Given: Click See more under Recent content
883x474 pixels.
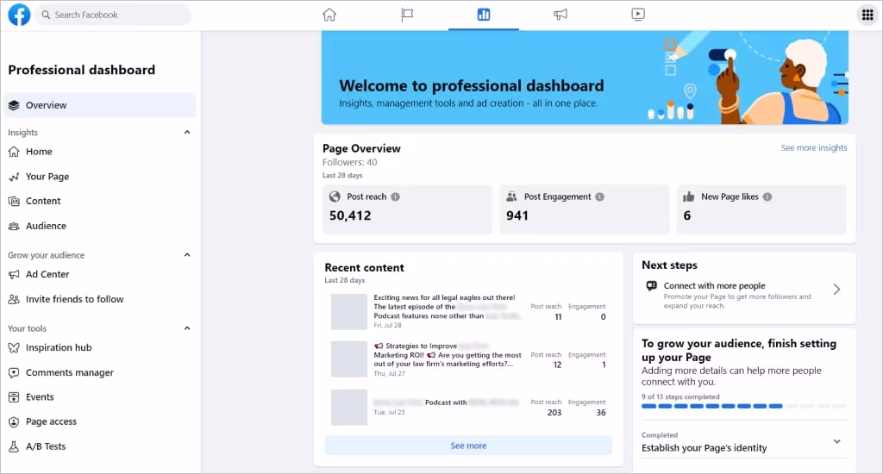Looking at the screenshot, I should [x=468, y=446].
